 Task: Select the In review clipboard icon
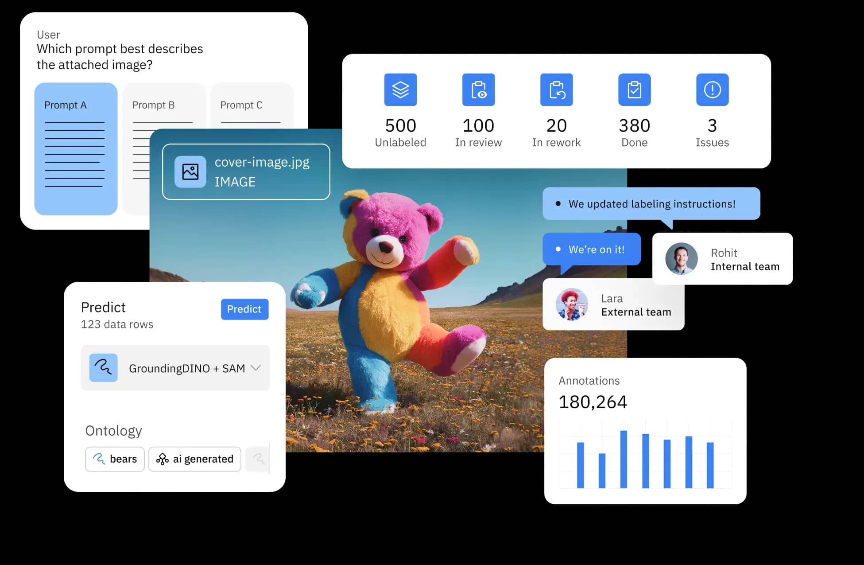tap(478, 90)
